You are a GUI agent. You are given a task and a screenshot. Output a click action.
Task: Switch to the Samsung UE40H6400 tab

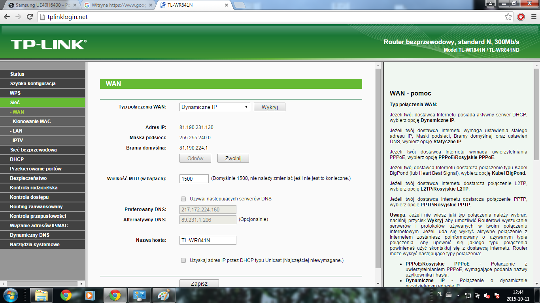click(41, 6)
